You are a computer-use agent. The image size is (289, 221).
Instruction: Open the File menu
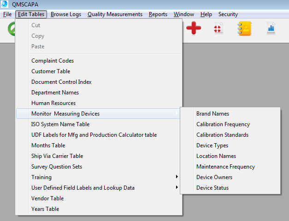tap(7, 14)
